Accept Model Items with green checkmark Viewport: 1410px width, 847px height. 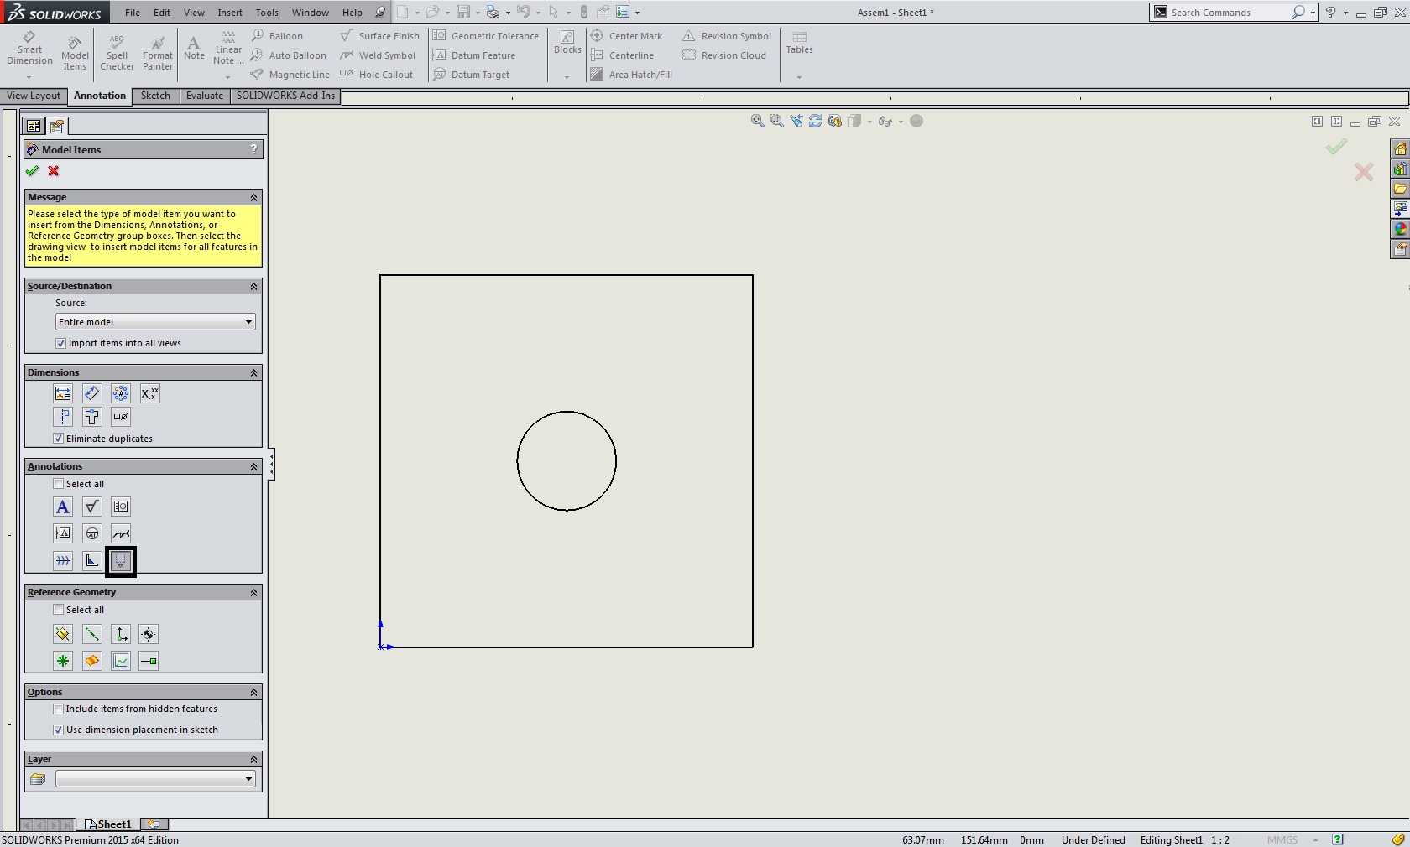32,171
